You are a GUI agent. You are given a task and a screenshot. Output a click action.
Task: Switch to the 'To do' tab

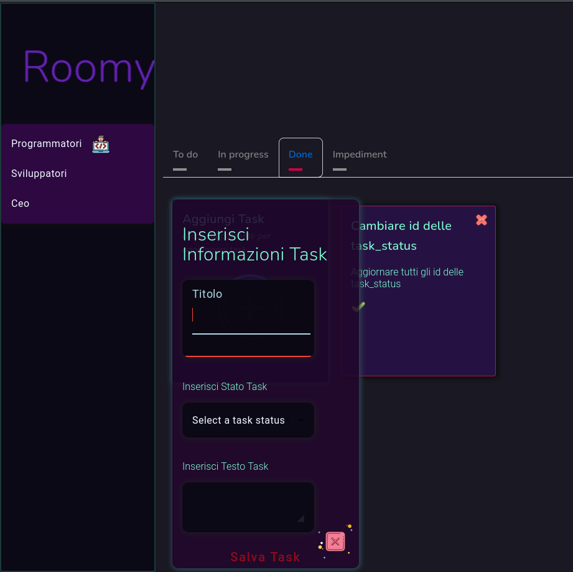185,154
